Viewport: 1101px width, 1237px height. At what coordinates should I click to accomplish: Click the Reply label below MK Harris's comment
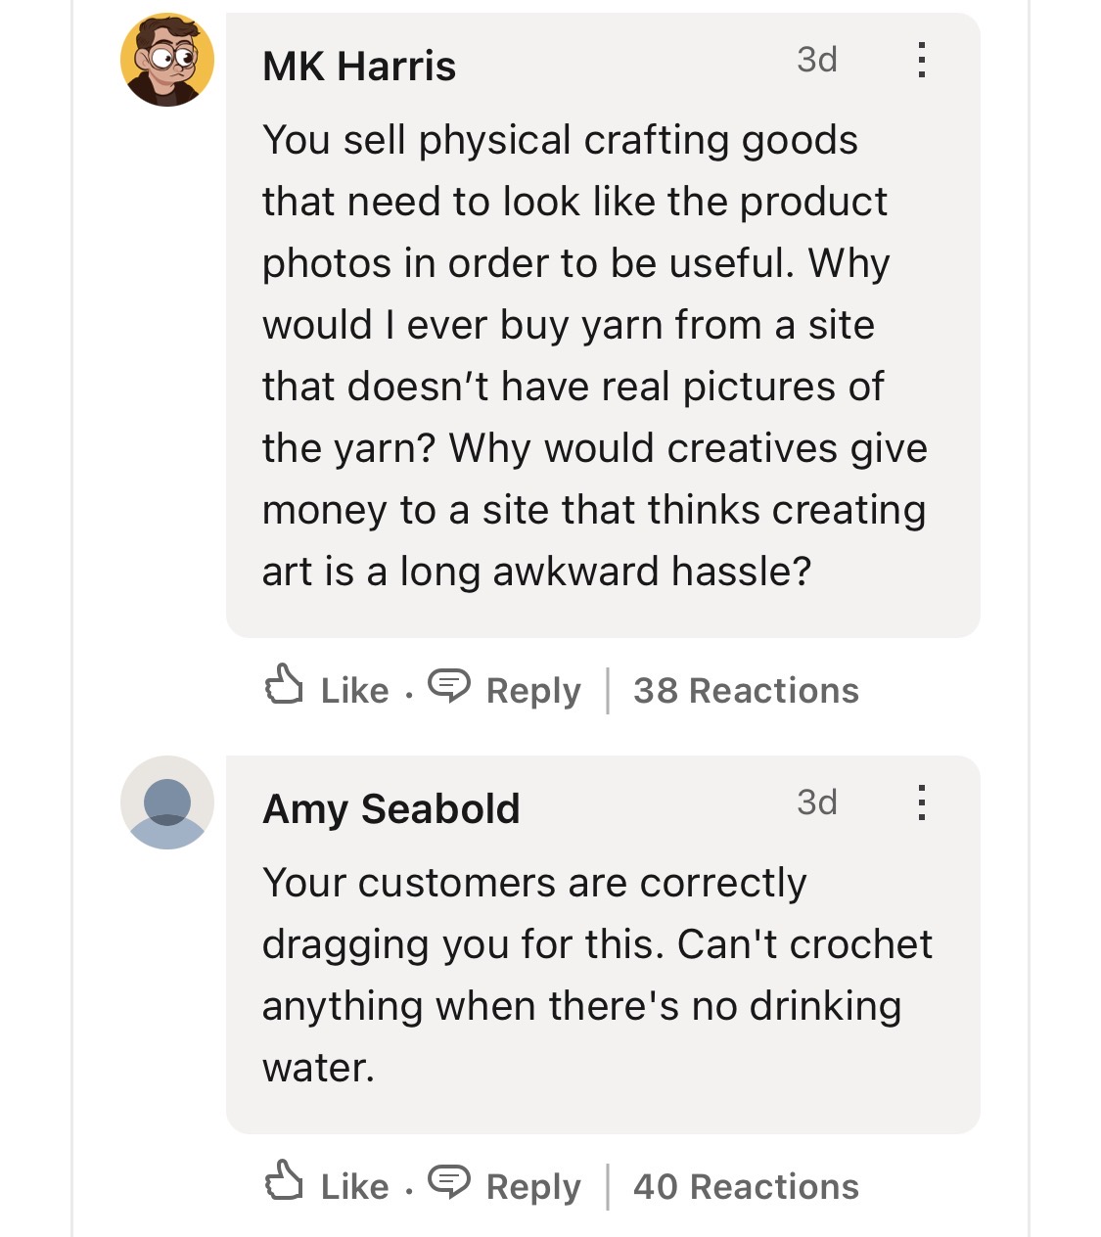pyautogui.click(x=533, y=691)
